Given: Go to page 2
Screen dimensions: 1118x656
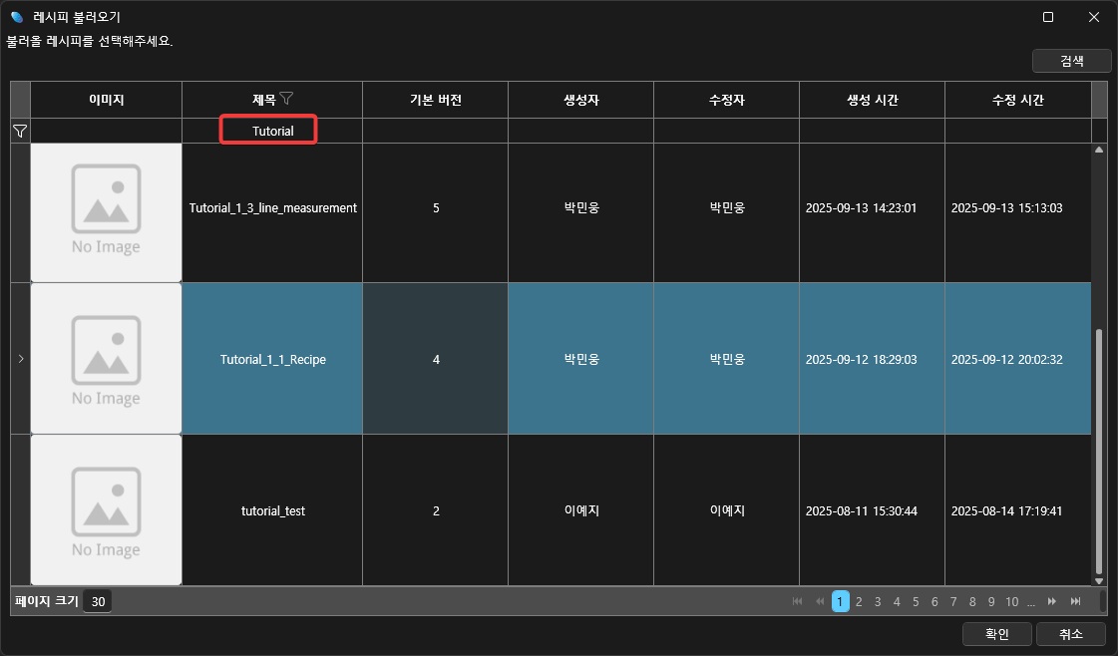Looking at the screenshot, I should click(859, 601).
